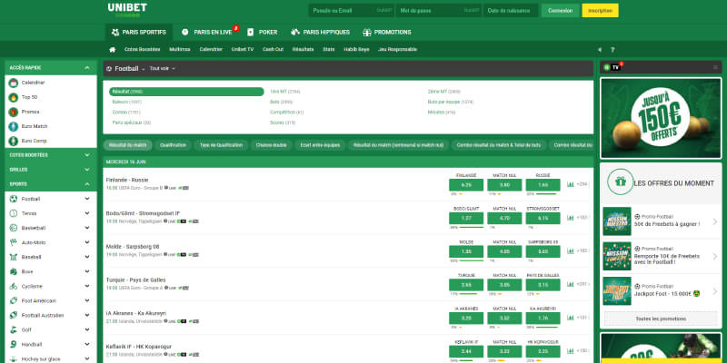
Task: Open Calendrier shortcut icon in Accès Rapide
Action: [14, 83]
